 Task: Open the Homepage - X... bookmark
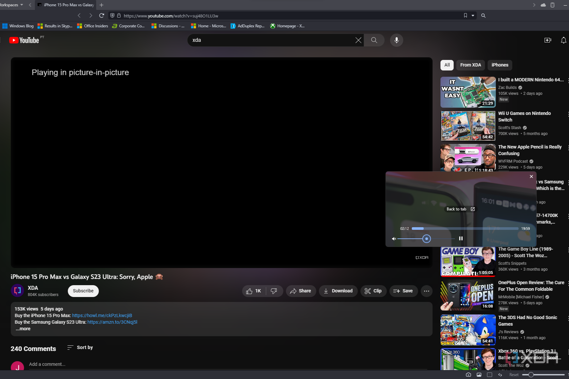pos(287,26)
